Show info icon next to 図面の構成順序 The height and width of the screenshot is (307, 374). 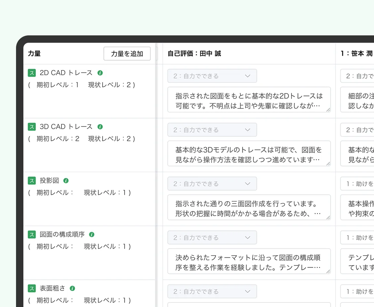pos(91,235)
